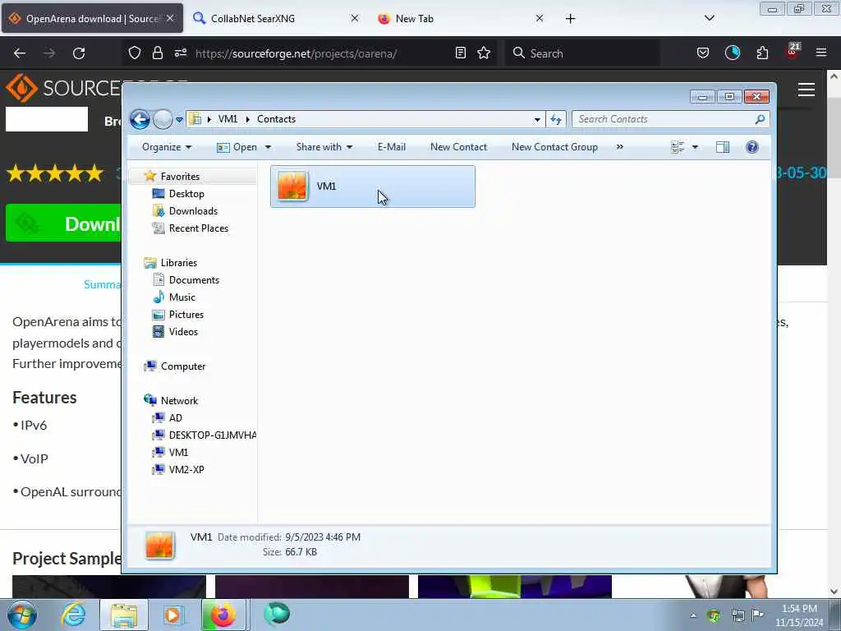Select Favorites in the navigation pane
Screen dimensions: 841x631
pyautogui.click(x=180, y=177)
